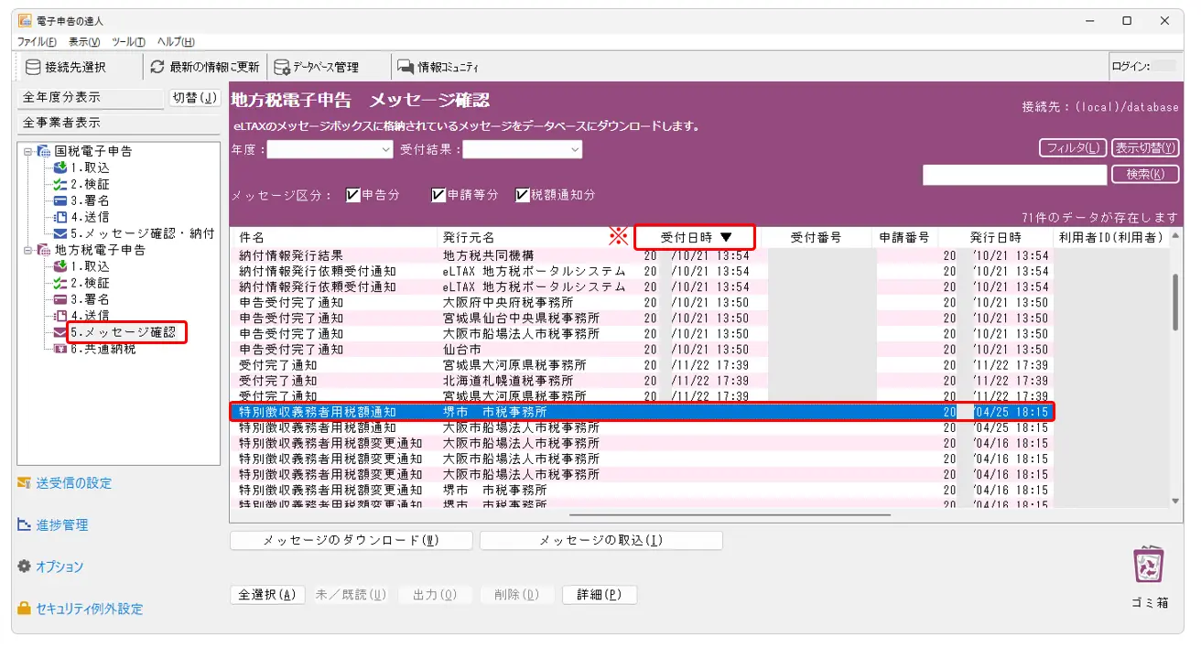Collapse the 国税電子申告 tree node

(x=27, y=151)
